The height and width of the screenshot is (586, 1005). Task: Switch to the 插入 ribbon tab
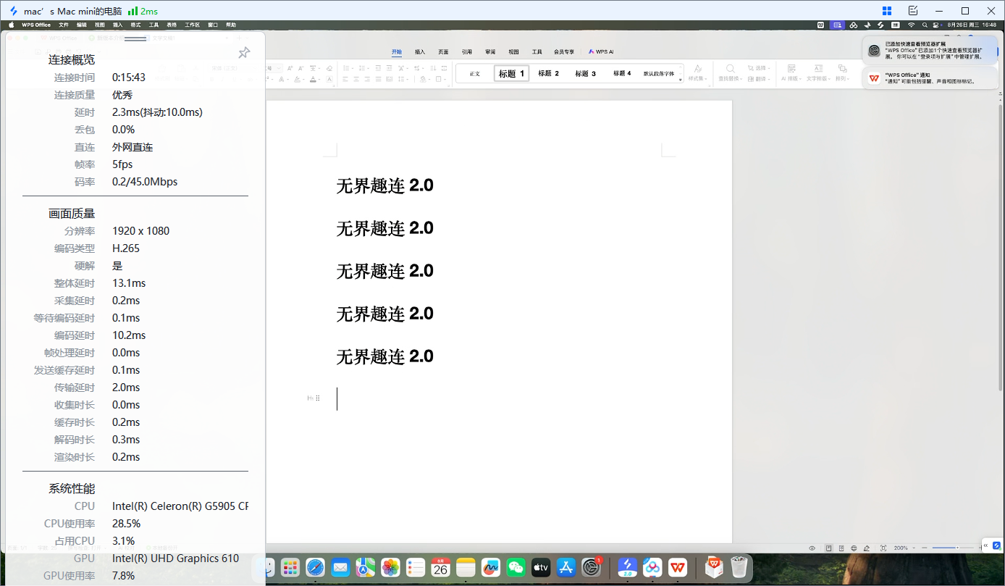(x=420, y=52)
